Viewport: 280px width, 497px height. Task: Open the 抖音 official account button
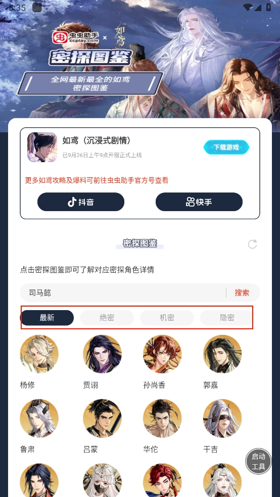coord(81,202)
